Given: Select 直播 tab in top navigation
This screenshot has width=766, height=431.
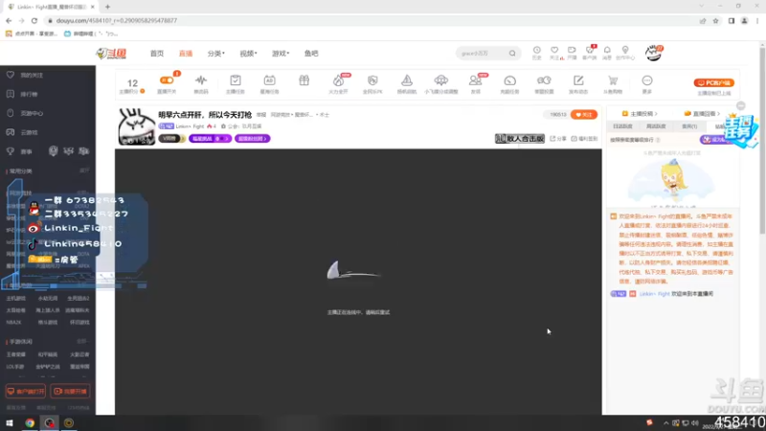Looking at the screenshot, I should tap(186, 54).
